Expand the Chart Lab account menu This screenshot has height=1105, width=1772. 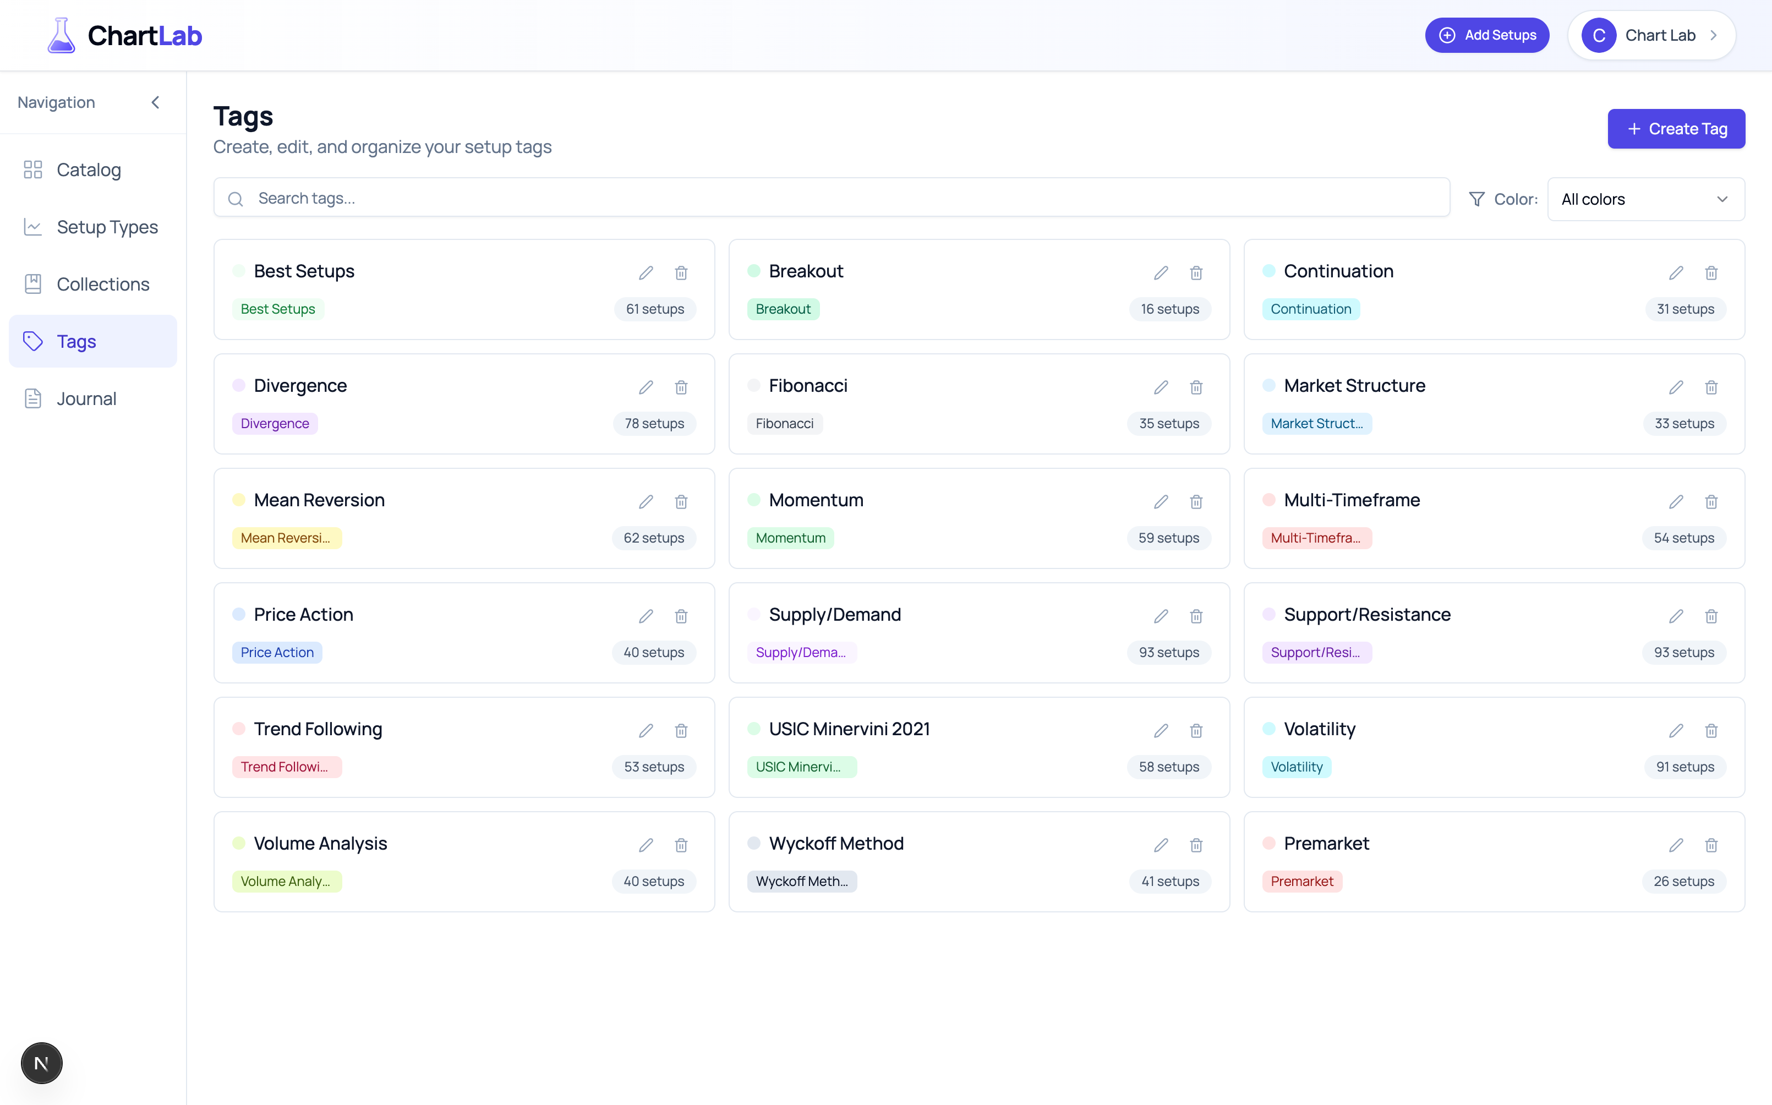[1651, 35]
